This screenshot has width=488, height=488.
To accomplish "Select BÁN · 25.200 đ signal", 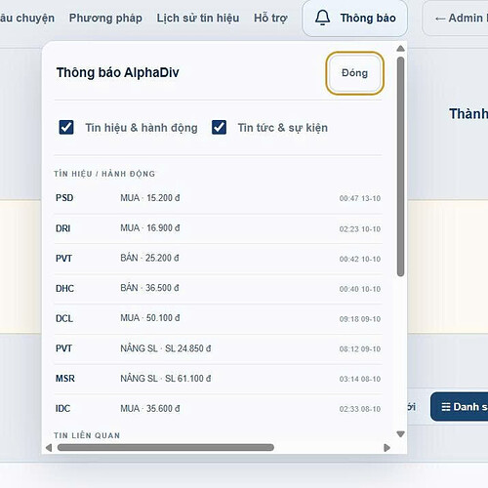I will (x=149, y=258).
